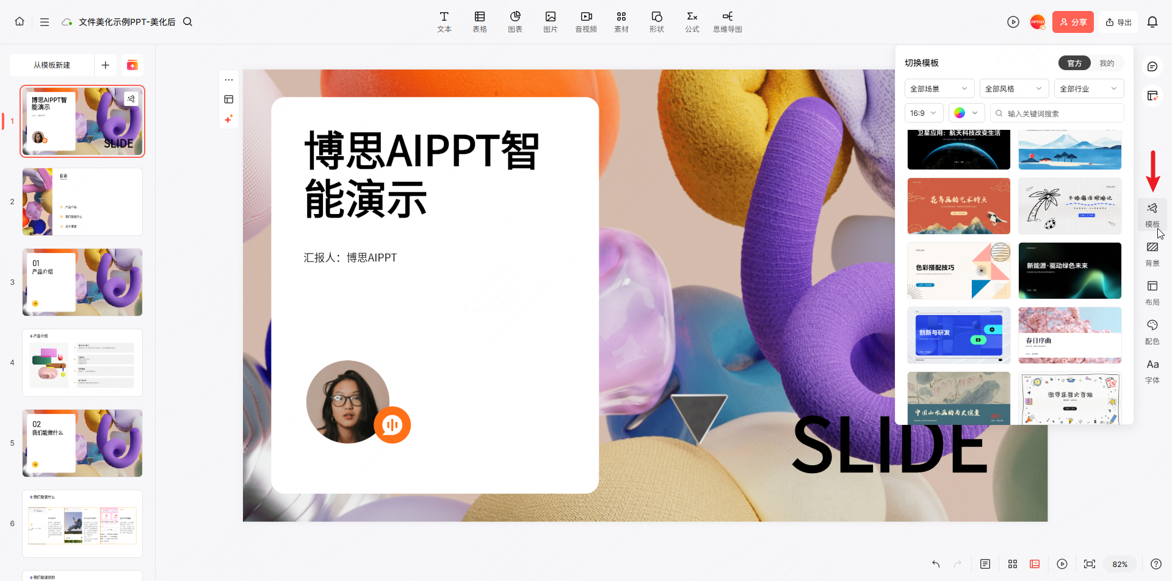Click the orange audio badge on the portrait
The height and width of the screenshot is (581, 1172).
pyautogui.click(x=392, y=425)
